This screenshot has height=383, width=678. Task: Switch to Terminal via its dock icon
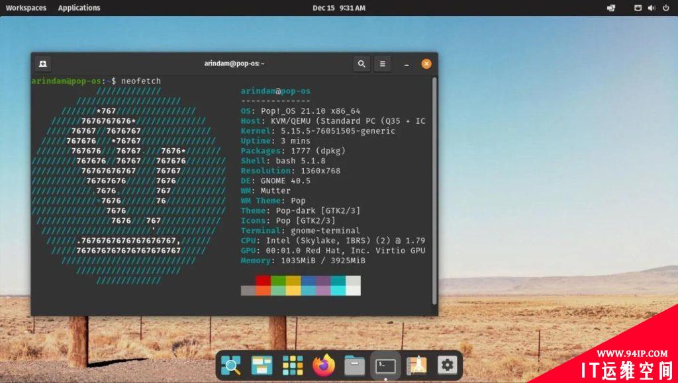coord(385,366)
